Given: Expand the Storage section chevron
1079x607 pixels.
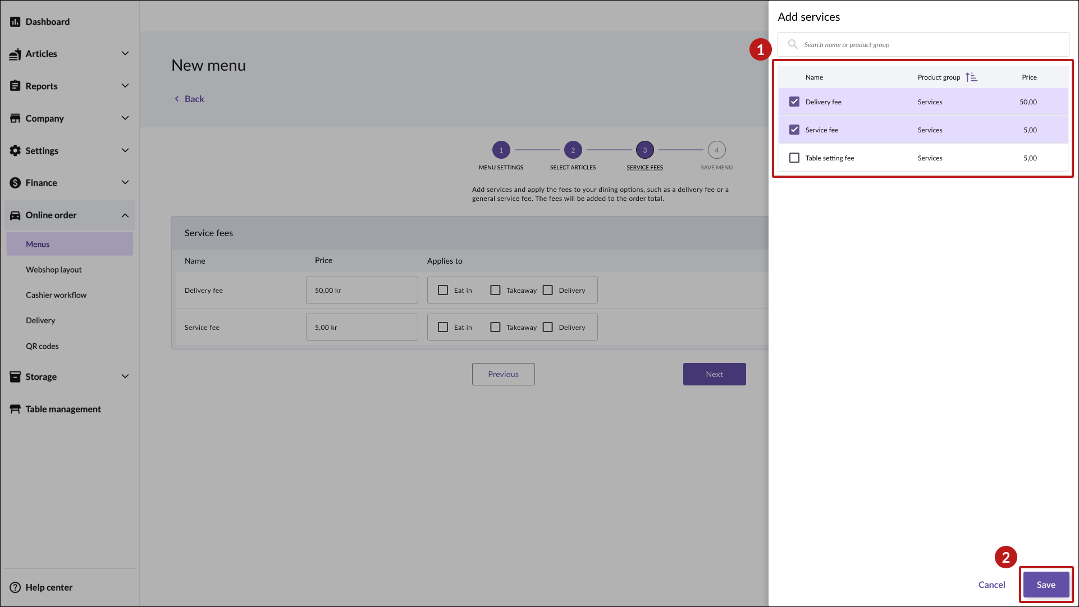Looking at the screenshot, I should point(125,376).
